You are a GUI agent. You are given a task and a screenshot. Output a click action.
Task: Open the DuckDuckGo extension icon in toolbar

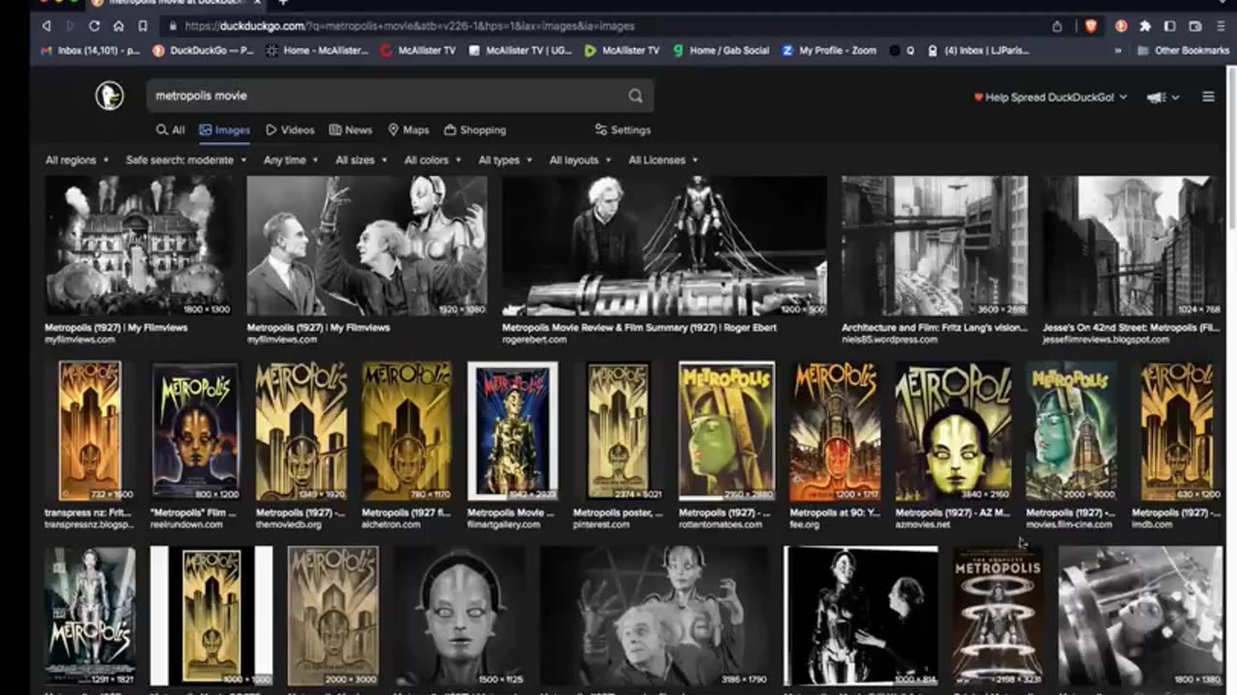pos(1121,26)
